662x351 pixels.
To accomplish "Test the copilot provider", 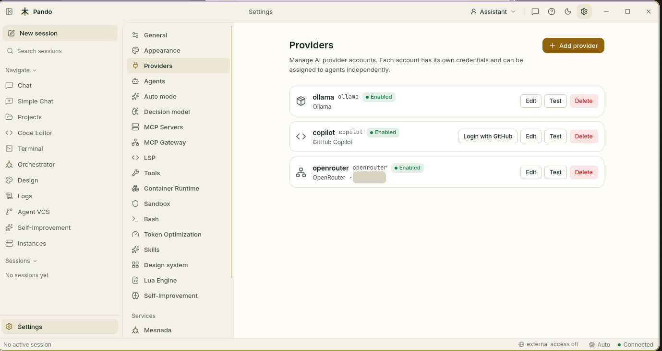I will [x=555, y=136].
